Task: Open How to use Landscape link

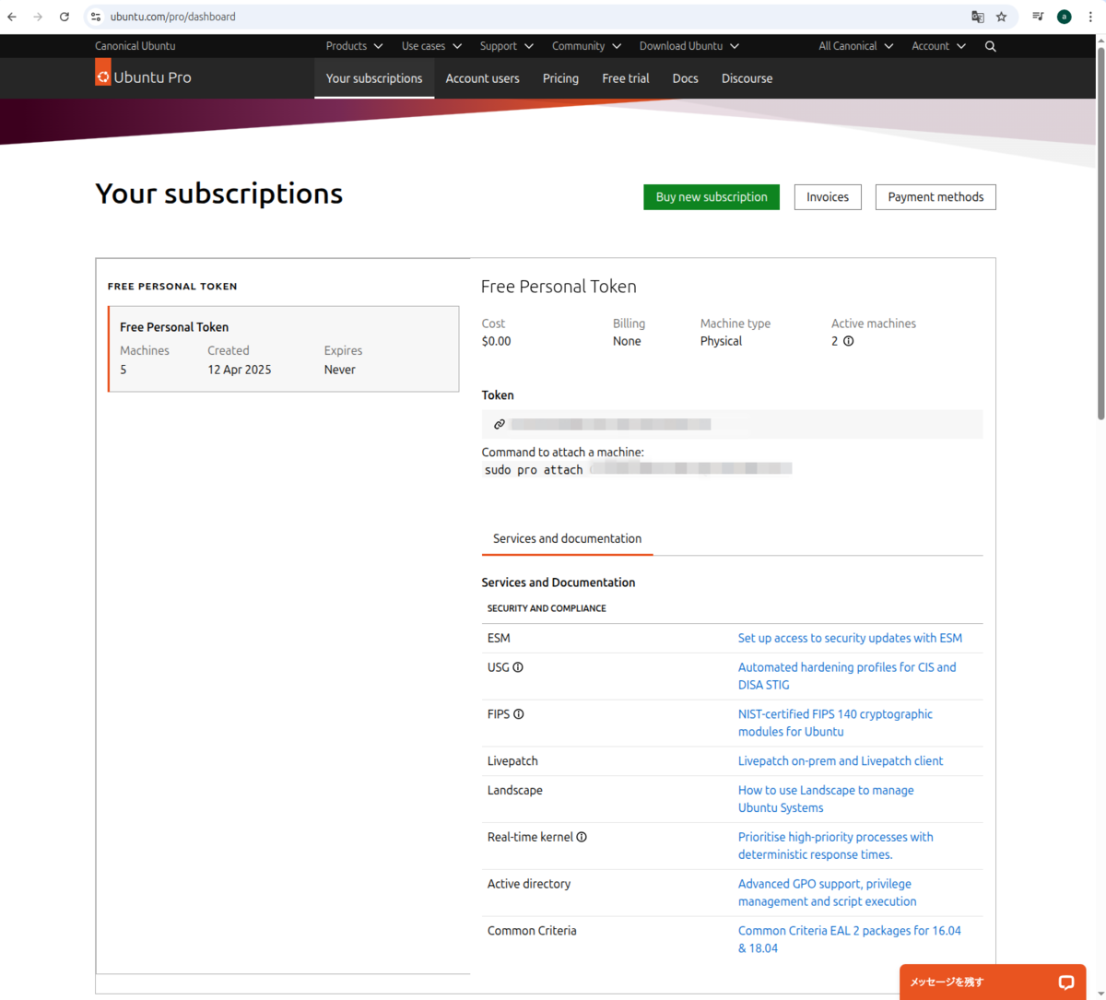Action: point(826,799)
